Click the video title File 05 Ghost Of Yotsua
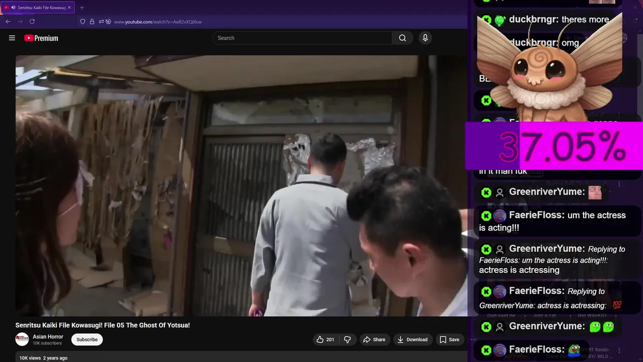643x362 pixels. [x=102, y=325]
